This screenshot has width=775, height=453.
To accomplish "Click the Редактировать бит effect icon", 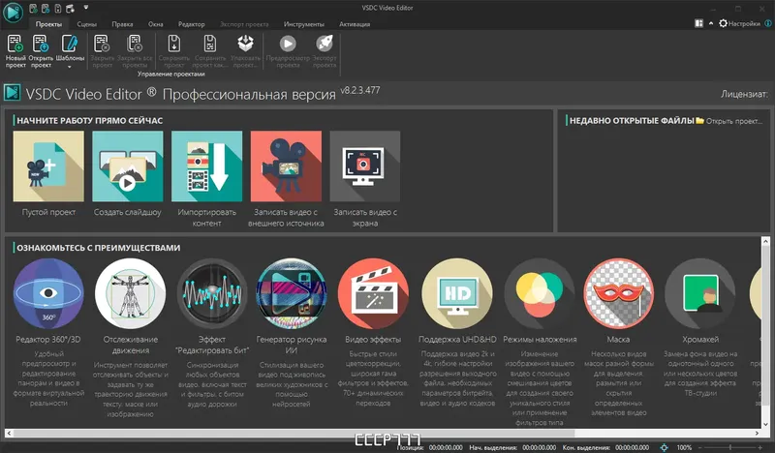I will click(212, 293).
